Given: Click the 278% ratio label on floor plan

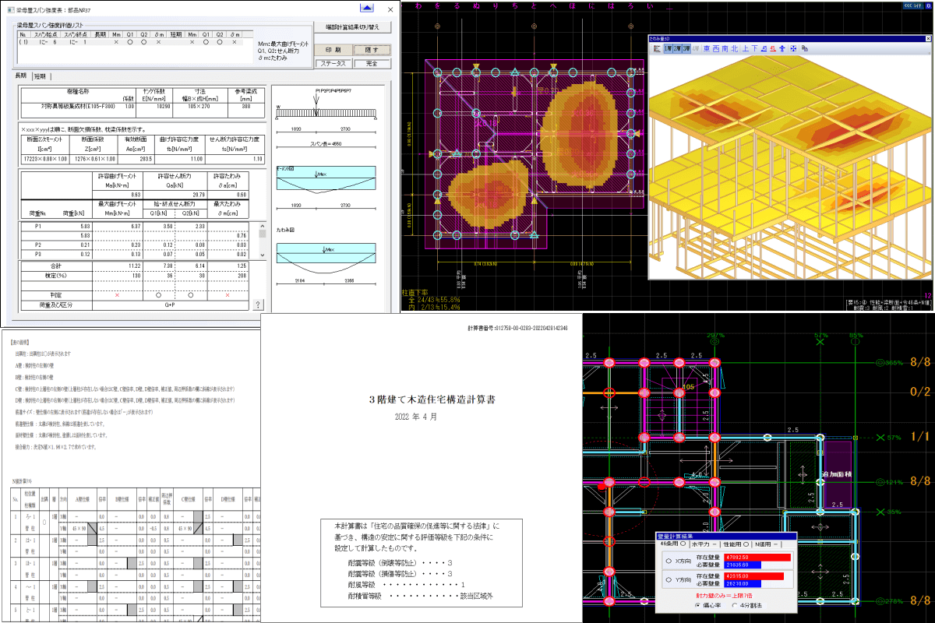Looking at the screenshot, I should tap(892, 601).
